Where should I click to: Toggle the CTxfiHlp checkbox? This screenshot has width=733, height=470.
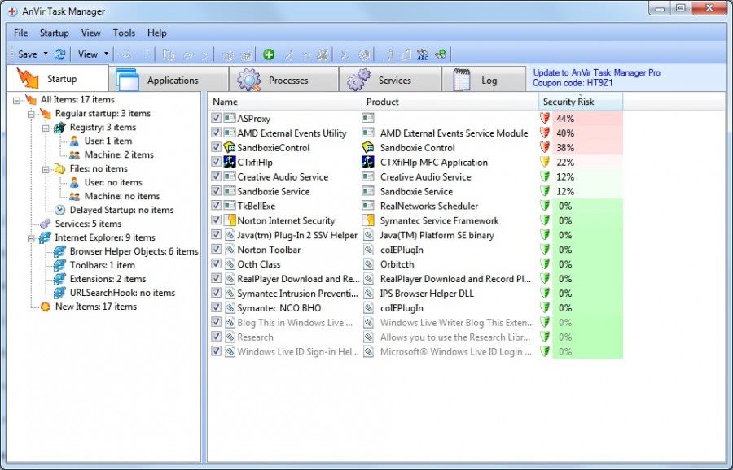click(x=216, y=162)
